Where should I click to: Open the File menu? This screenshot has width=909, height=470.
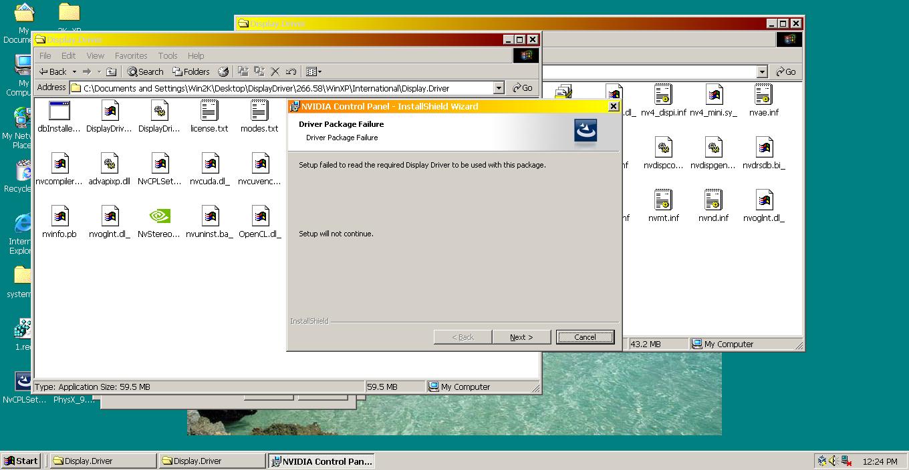(x=45, y=55)
